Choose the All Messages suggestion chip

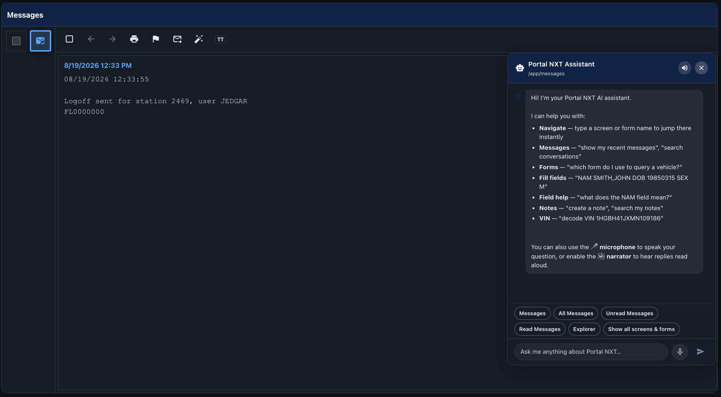click(x=576, y=313)
